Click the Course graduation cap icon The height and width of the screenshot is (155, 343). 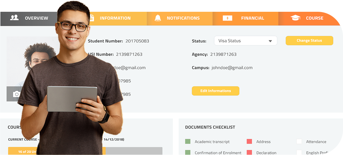pyautogui.click(x=295, y=18)
